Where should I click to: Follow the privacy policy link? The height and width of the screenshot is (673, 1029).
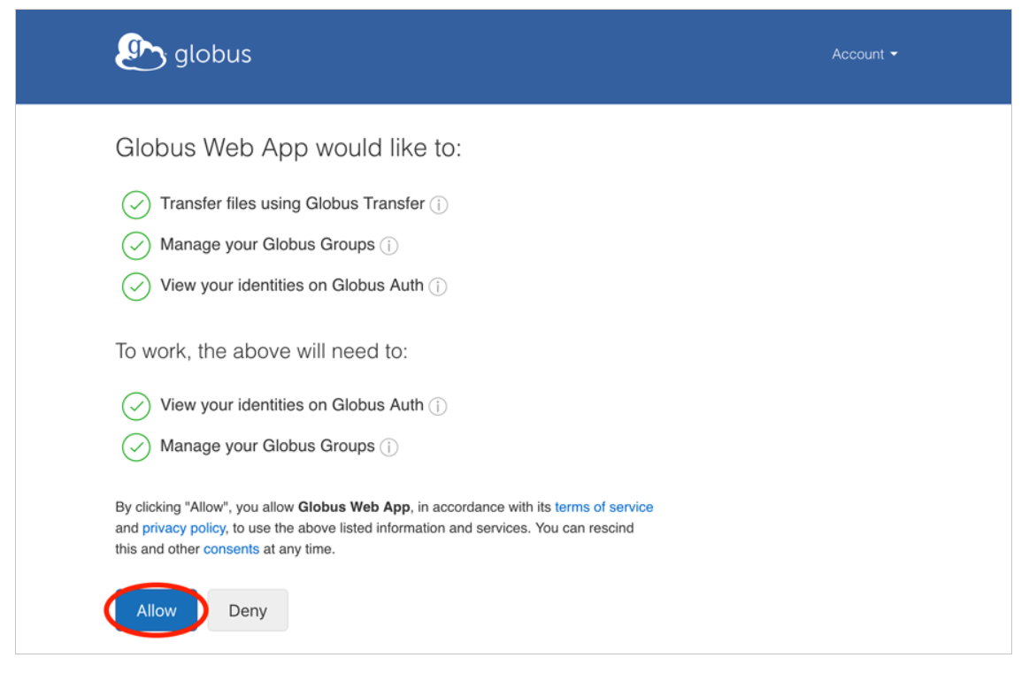point(183,528)
